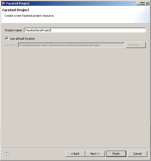The height and width of the screenshot is (161, 151).
Task: Click the "Project name:" label
Action: (14, 30)
